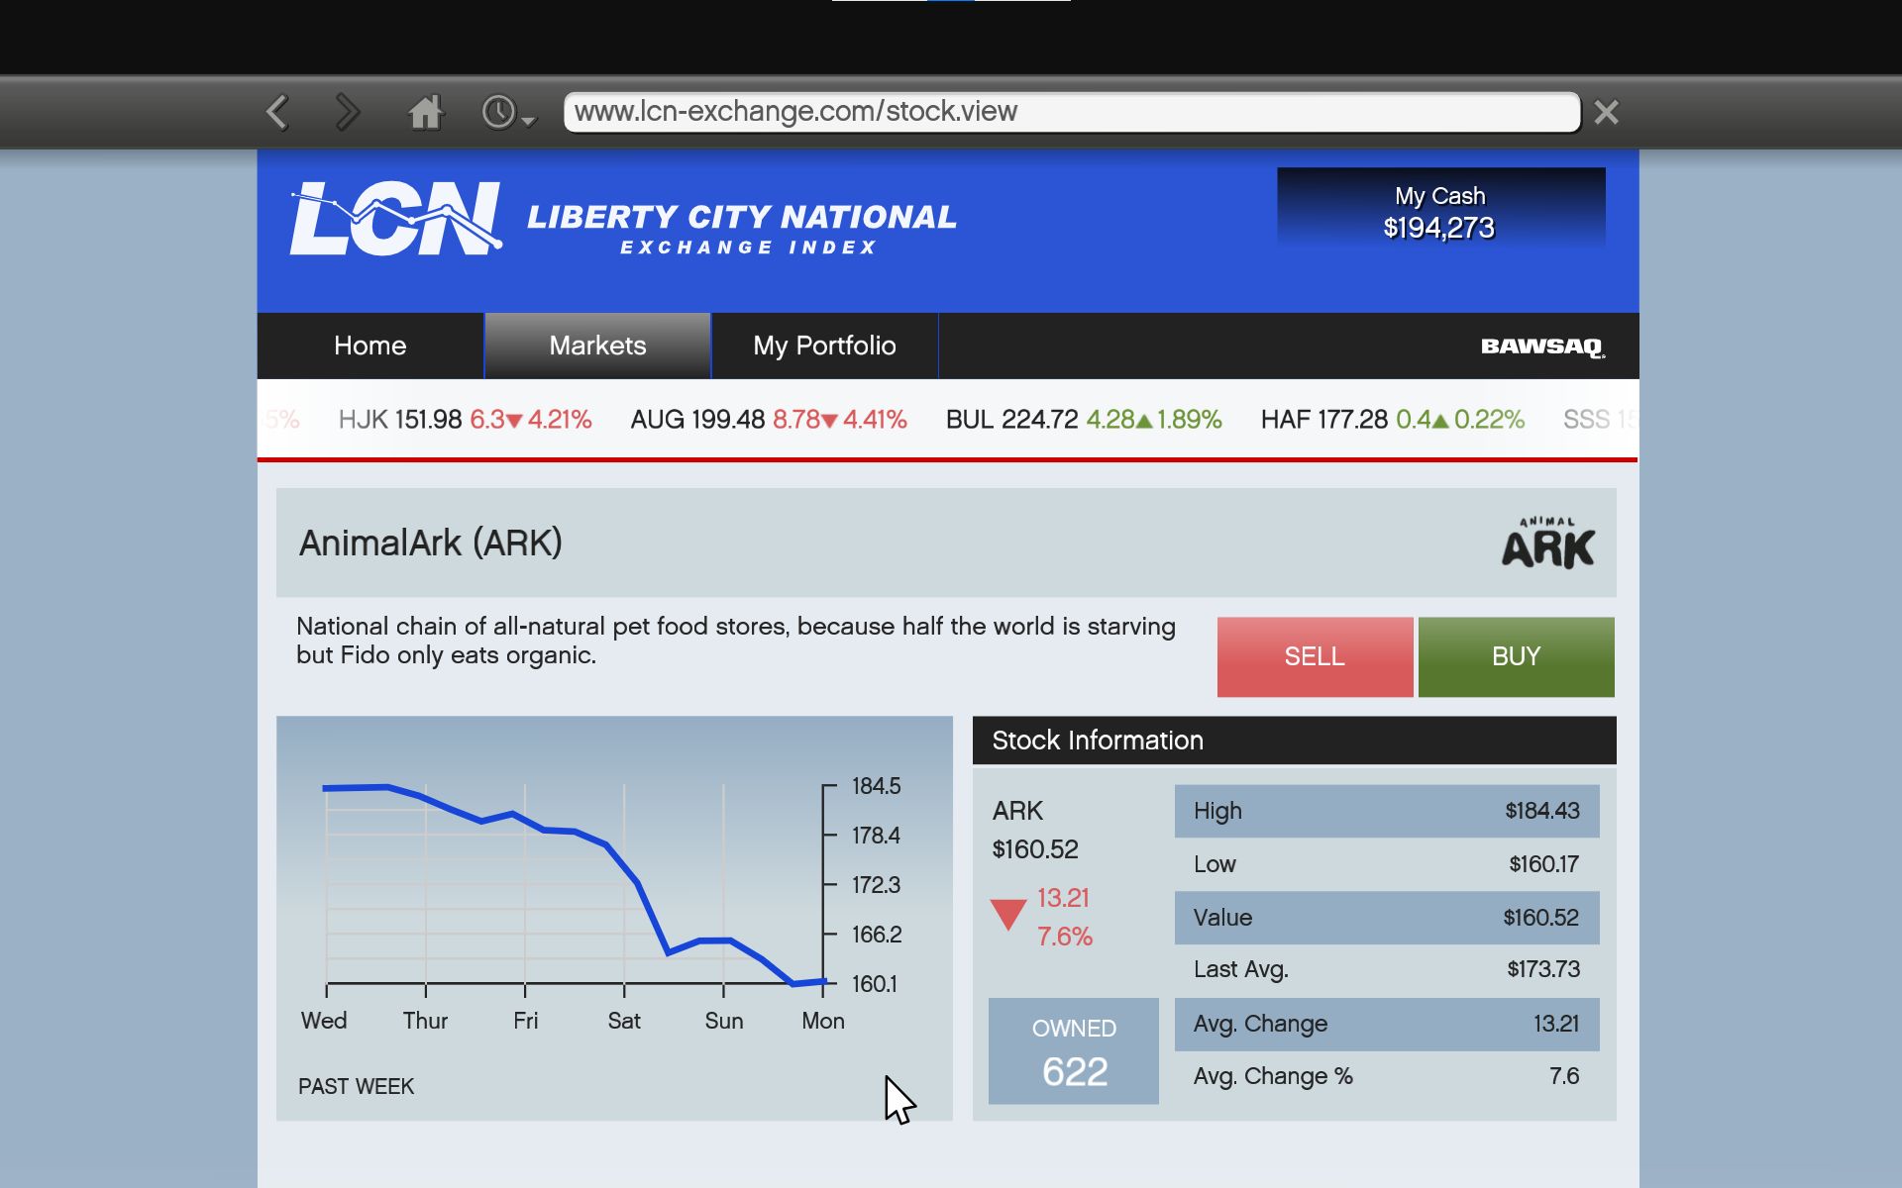Select the BUL ticker entry
This screenshot has height=1188, width=1902.
pos(1084,420)
